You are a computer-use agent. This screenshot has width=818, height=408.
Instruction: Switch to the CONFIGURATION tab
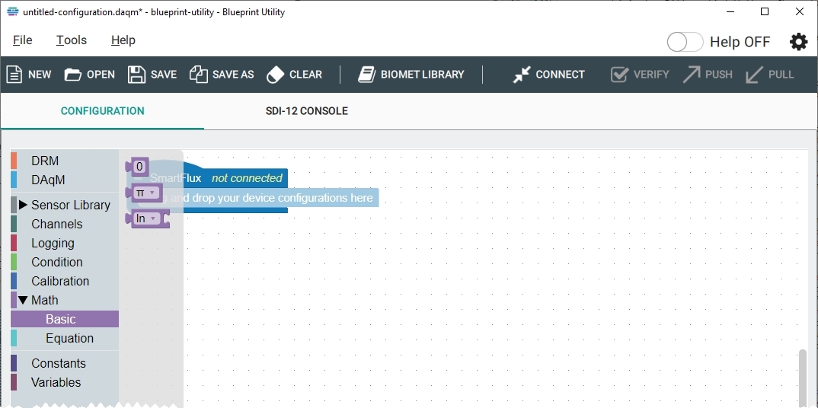point(102,111)
